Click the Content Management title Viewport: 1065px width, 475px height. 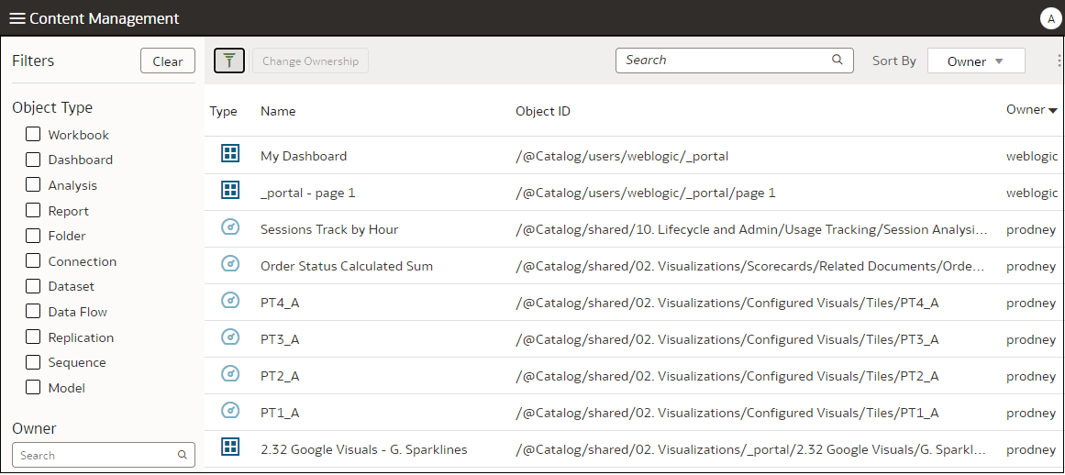tap(105, 19)
